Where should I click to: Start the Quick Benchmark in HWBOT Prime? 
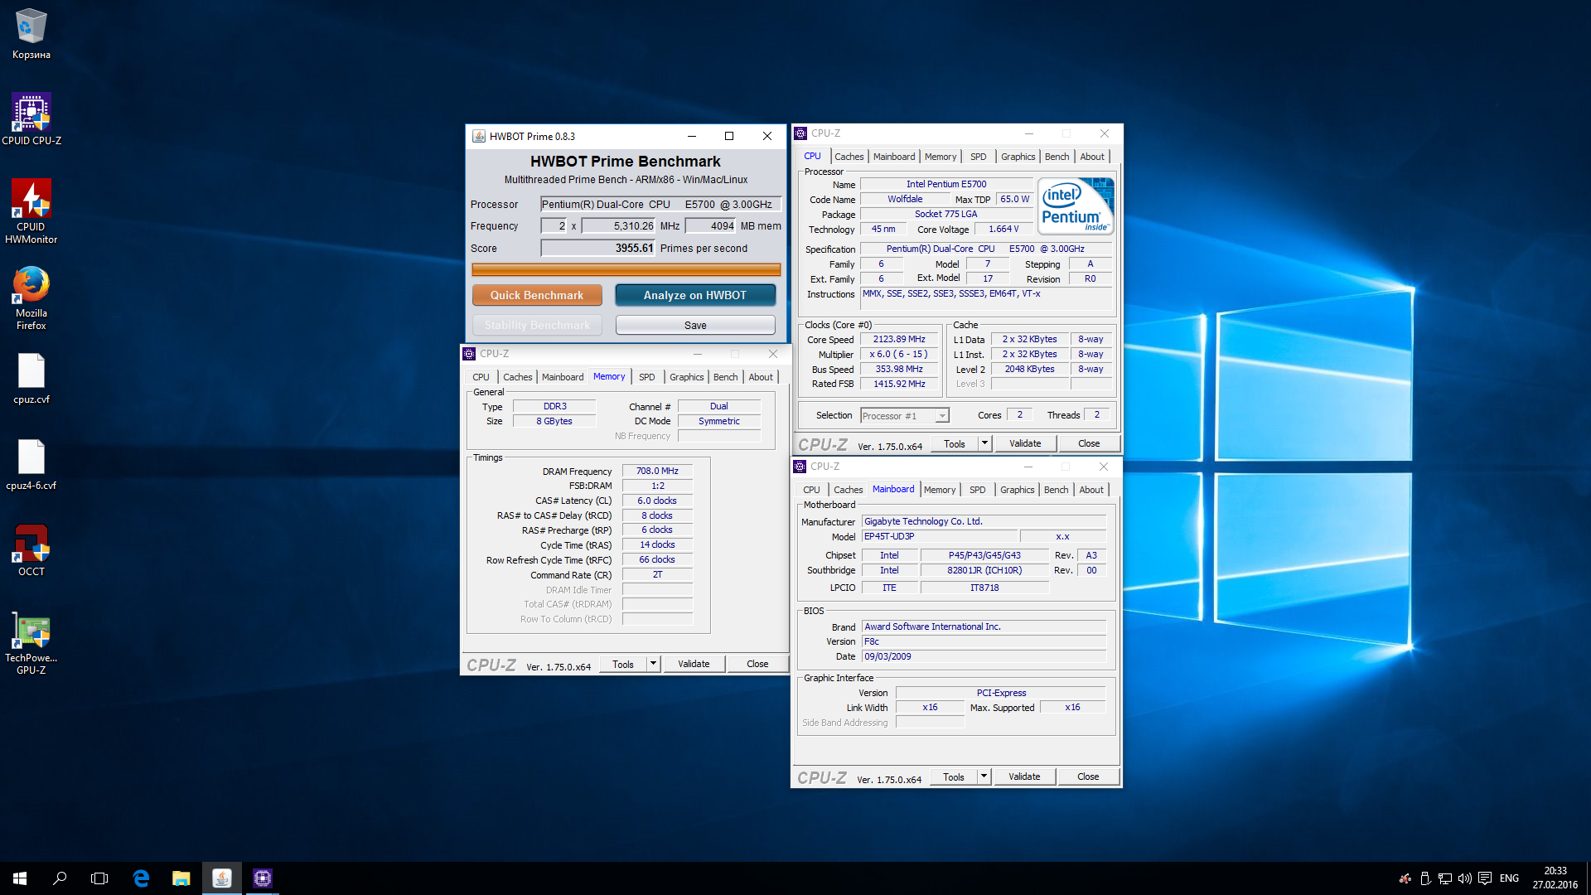click(537, 295)
